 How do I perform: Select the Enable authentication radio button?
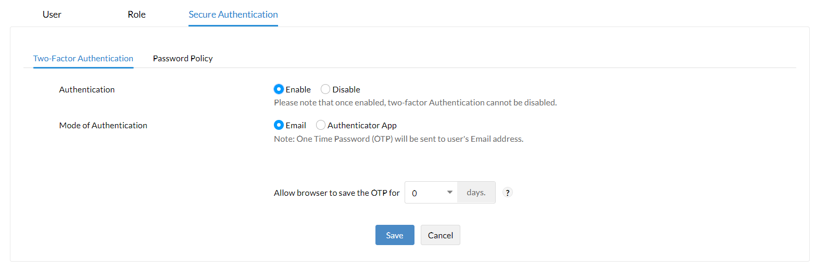279,89
